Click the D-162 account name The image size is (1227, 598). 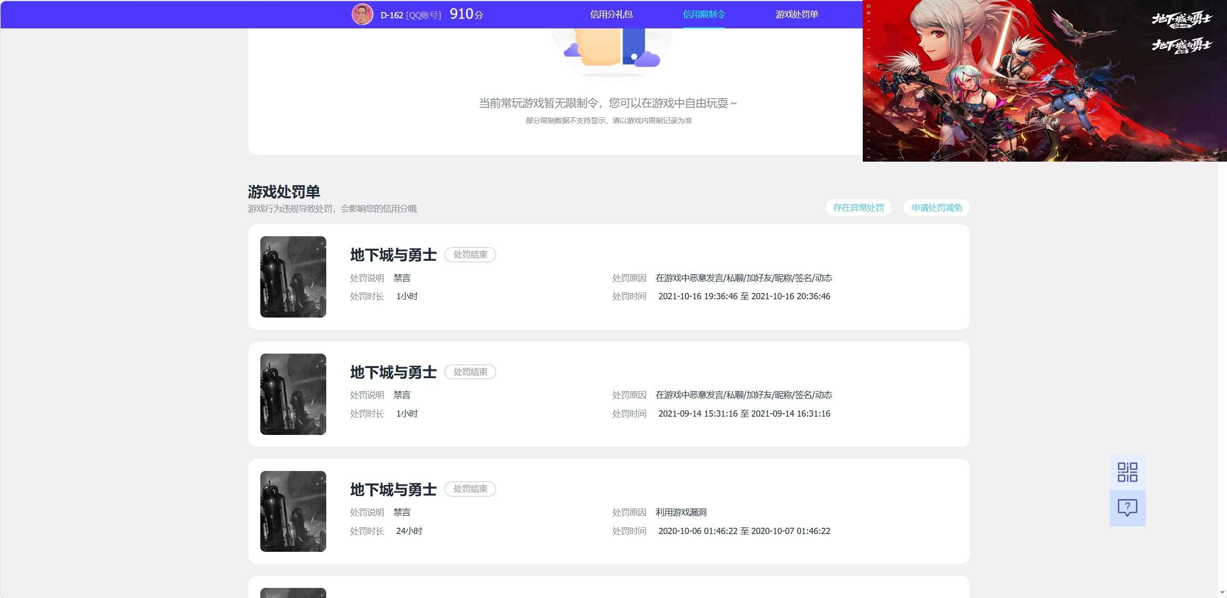[x=392, y=15]
